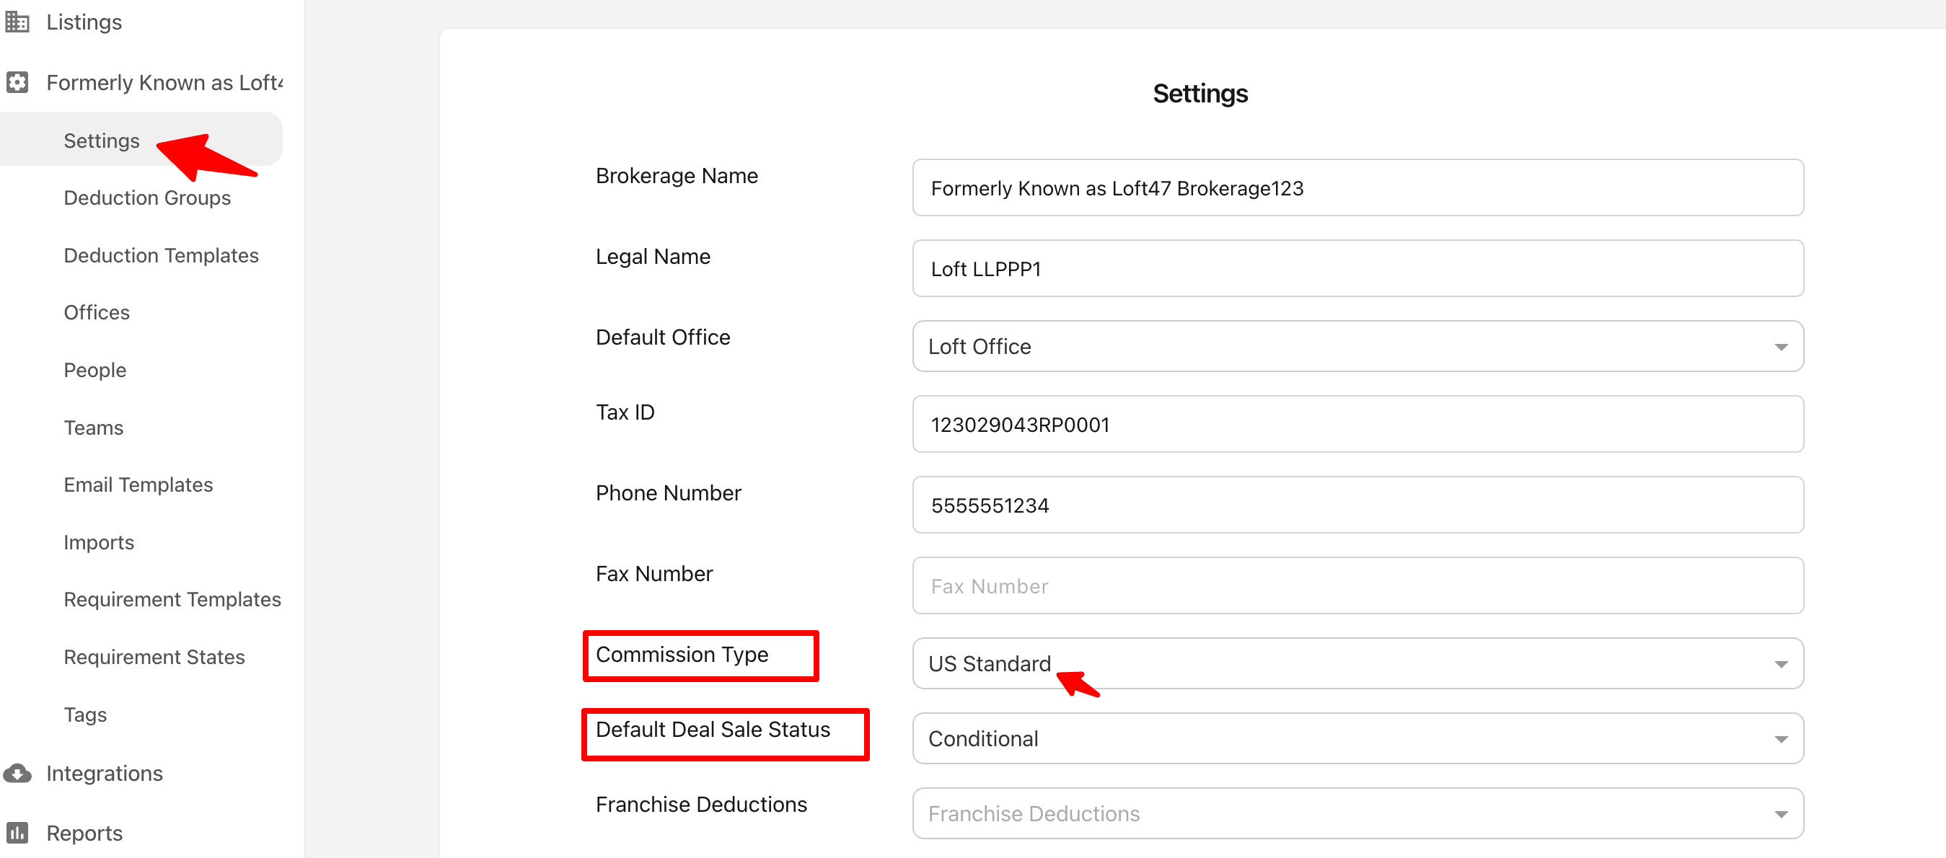Click the empty Fax Number field
The image size is (1946, 858).
pos(1357,586)
